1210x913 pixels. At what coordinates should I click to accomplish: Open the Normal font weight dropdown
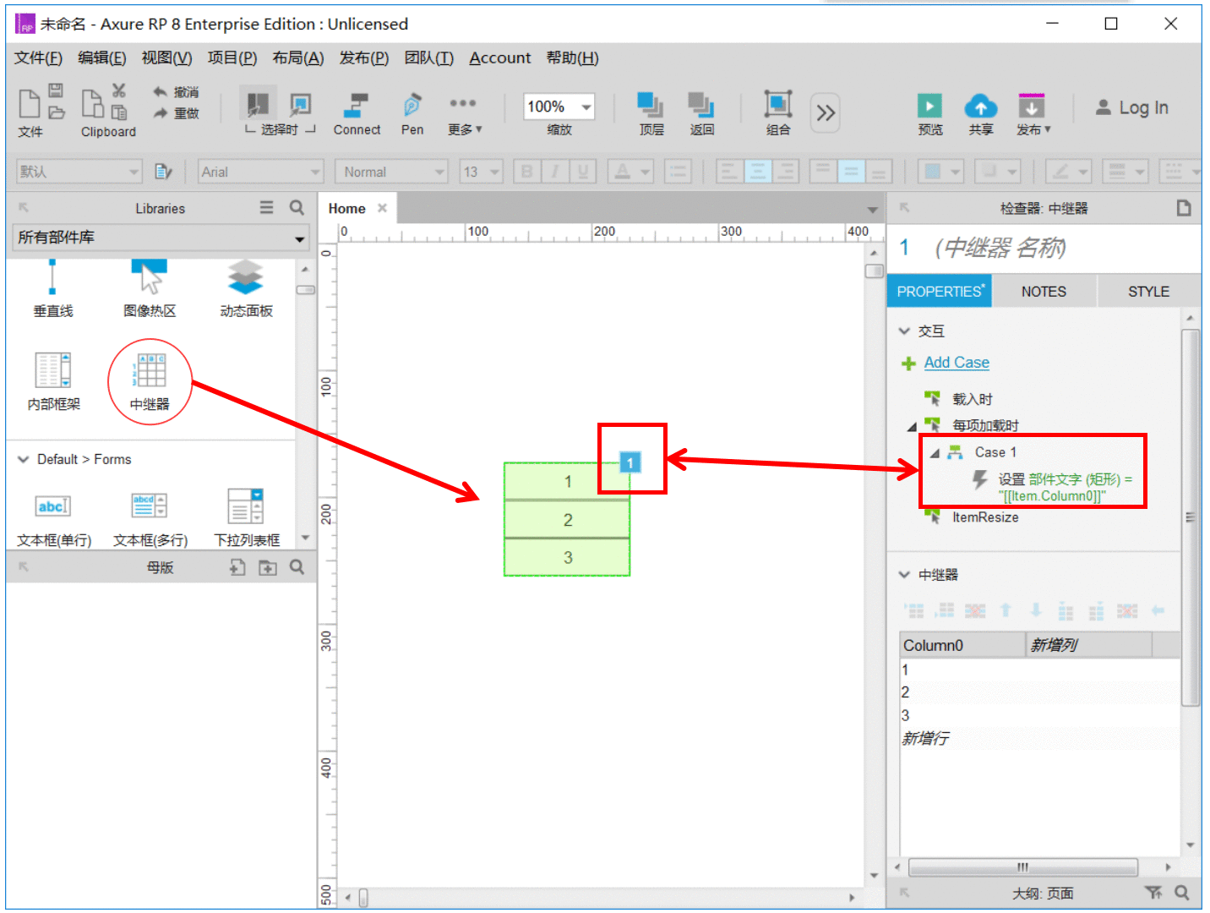(x=390, y=172)
